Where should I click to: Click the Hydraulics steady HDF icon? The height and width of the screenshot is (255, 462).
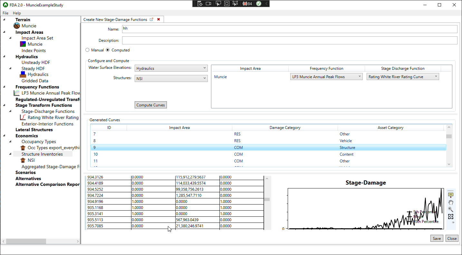[22, 74]
